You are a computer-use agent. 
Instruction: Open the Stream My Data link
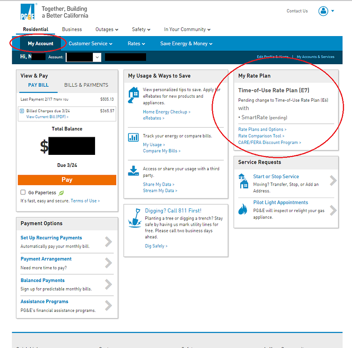(x=160, y=190)
